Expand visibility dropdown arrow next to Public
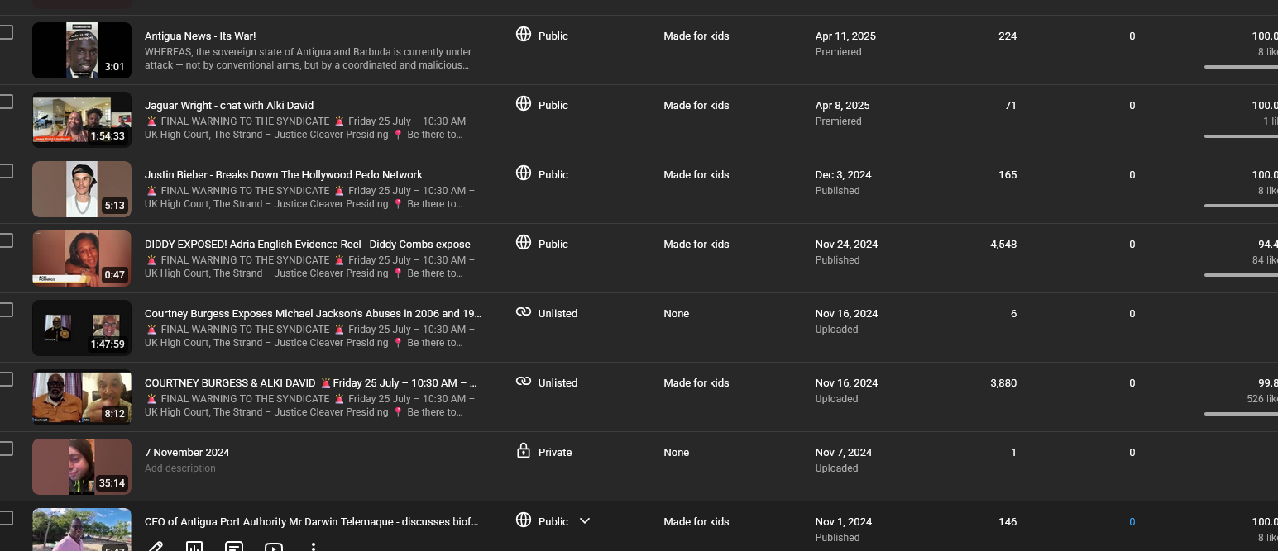Screen dimensions: 1278x551 tap(585, 520)
